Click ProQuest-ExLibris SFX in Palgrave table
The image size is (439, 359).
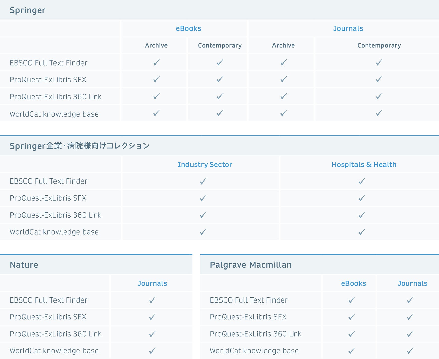(x=248, y=317)
